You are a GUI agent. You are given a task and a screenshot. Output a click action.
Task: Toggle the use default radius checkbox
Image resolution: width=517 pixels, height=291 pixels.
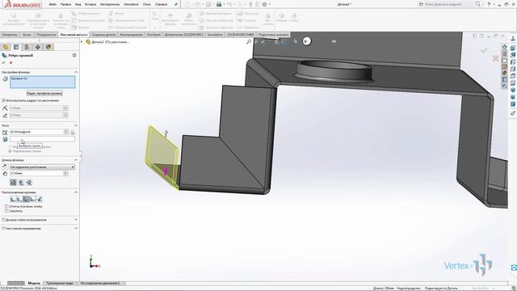[4, 100]
